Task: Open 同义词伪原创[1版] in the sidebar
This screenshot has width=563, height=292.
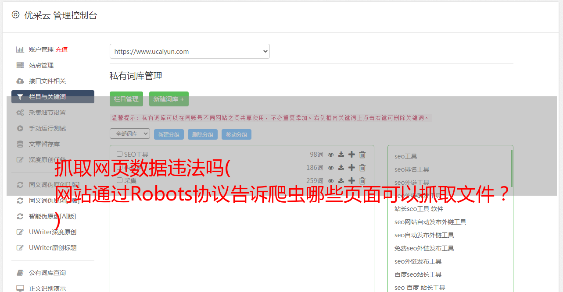Action: click(x=54, y=185)
